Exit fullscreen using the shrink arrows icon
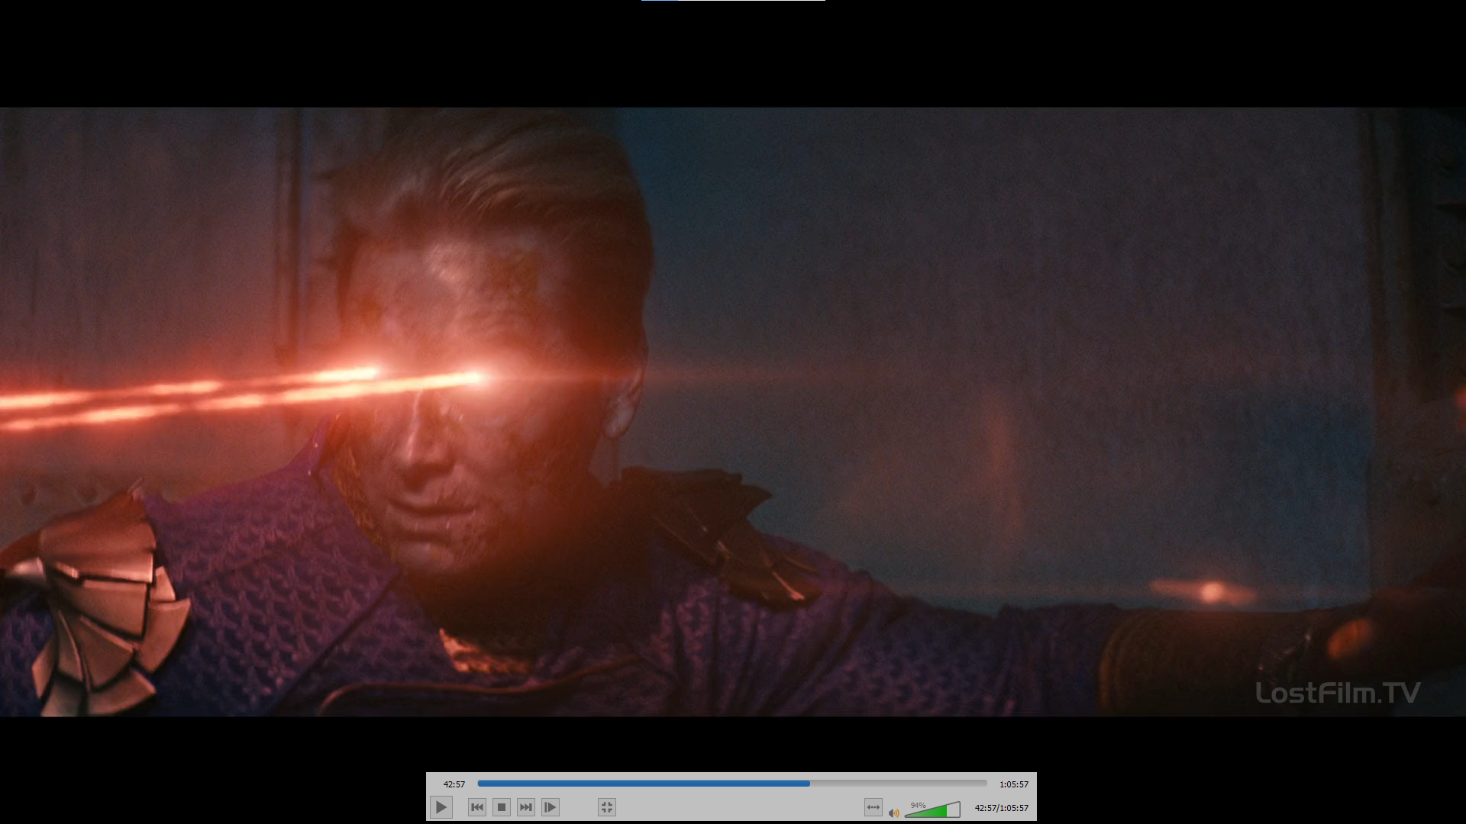The image size is (1466, 824). click(607, 807)
